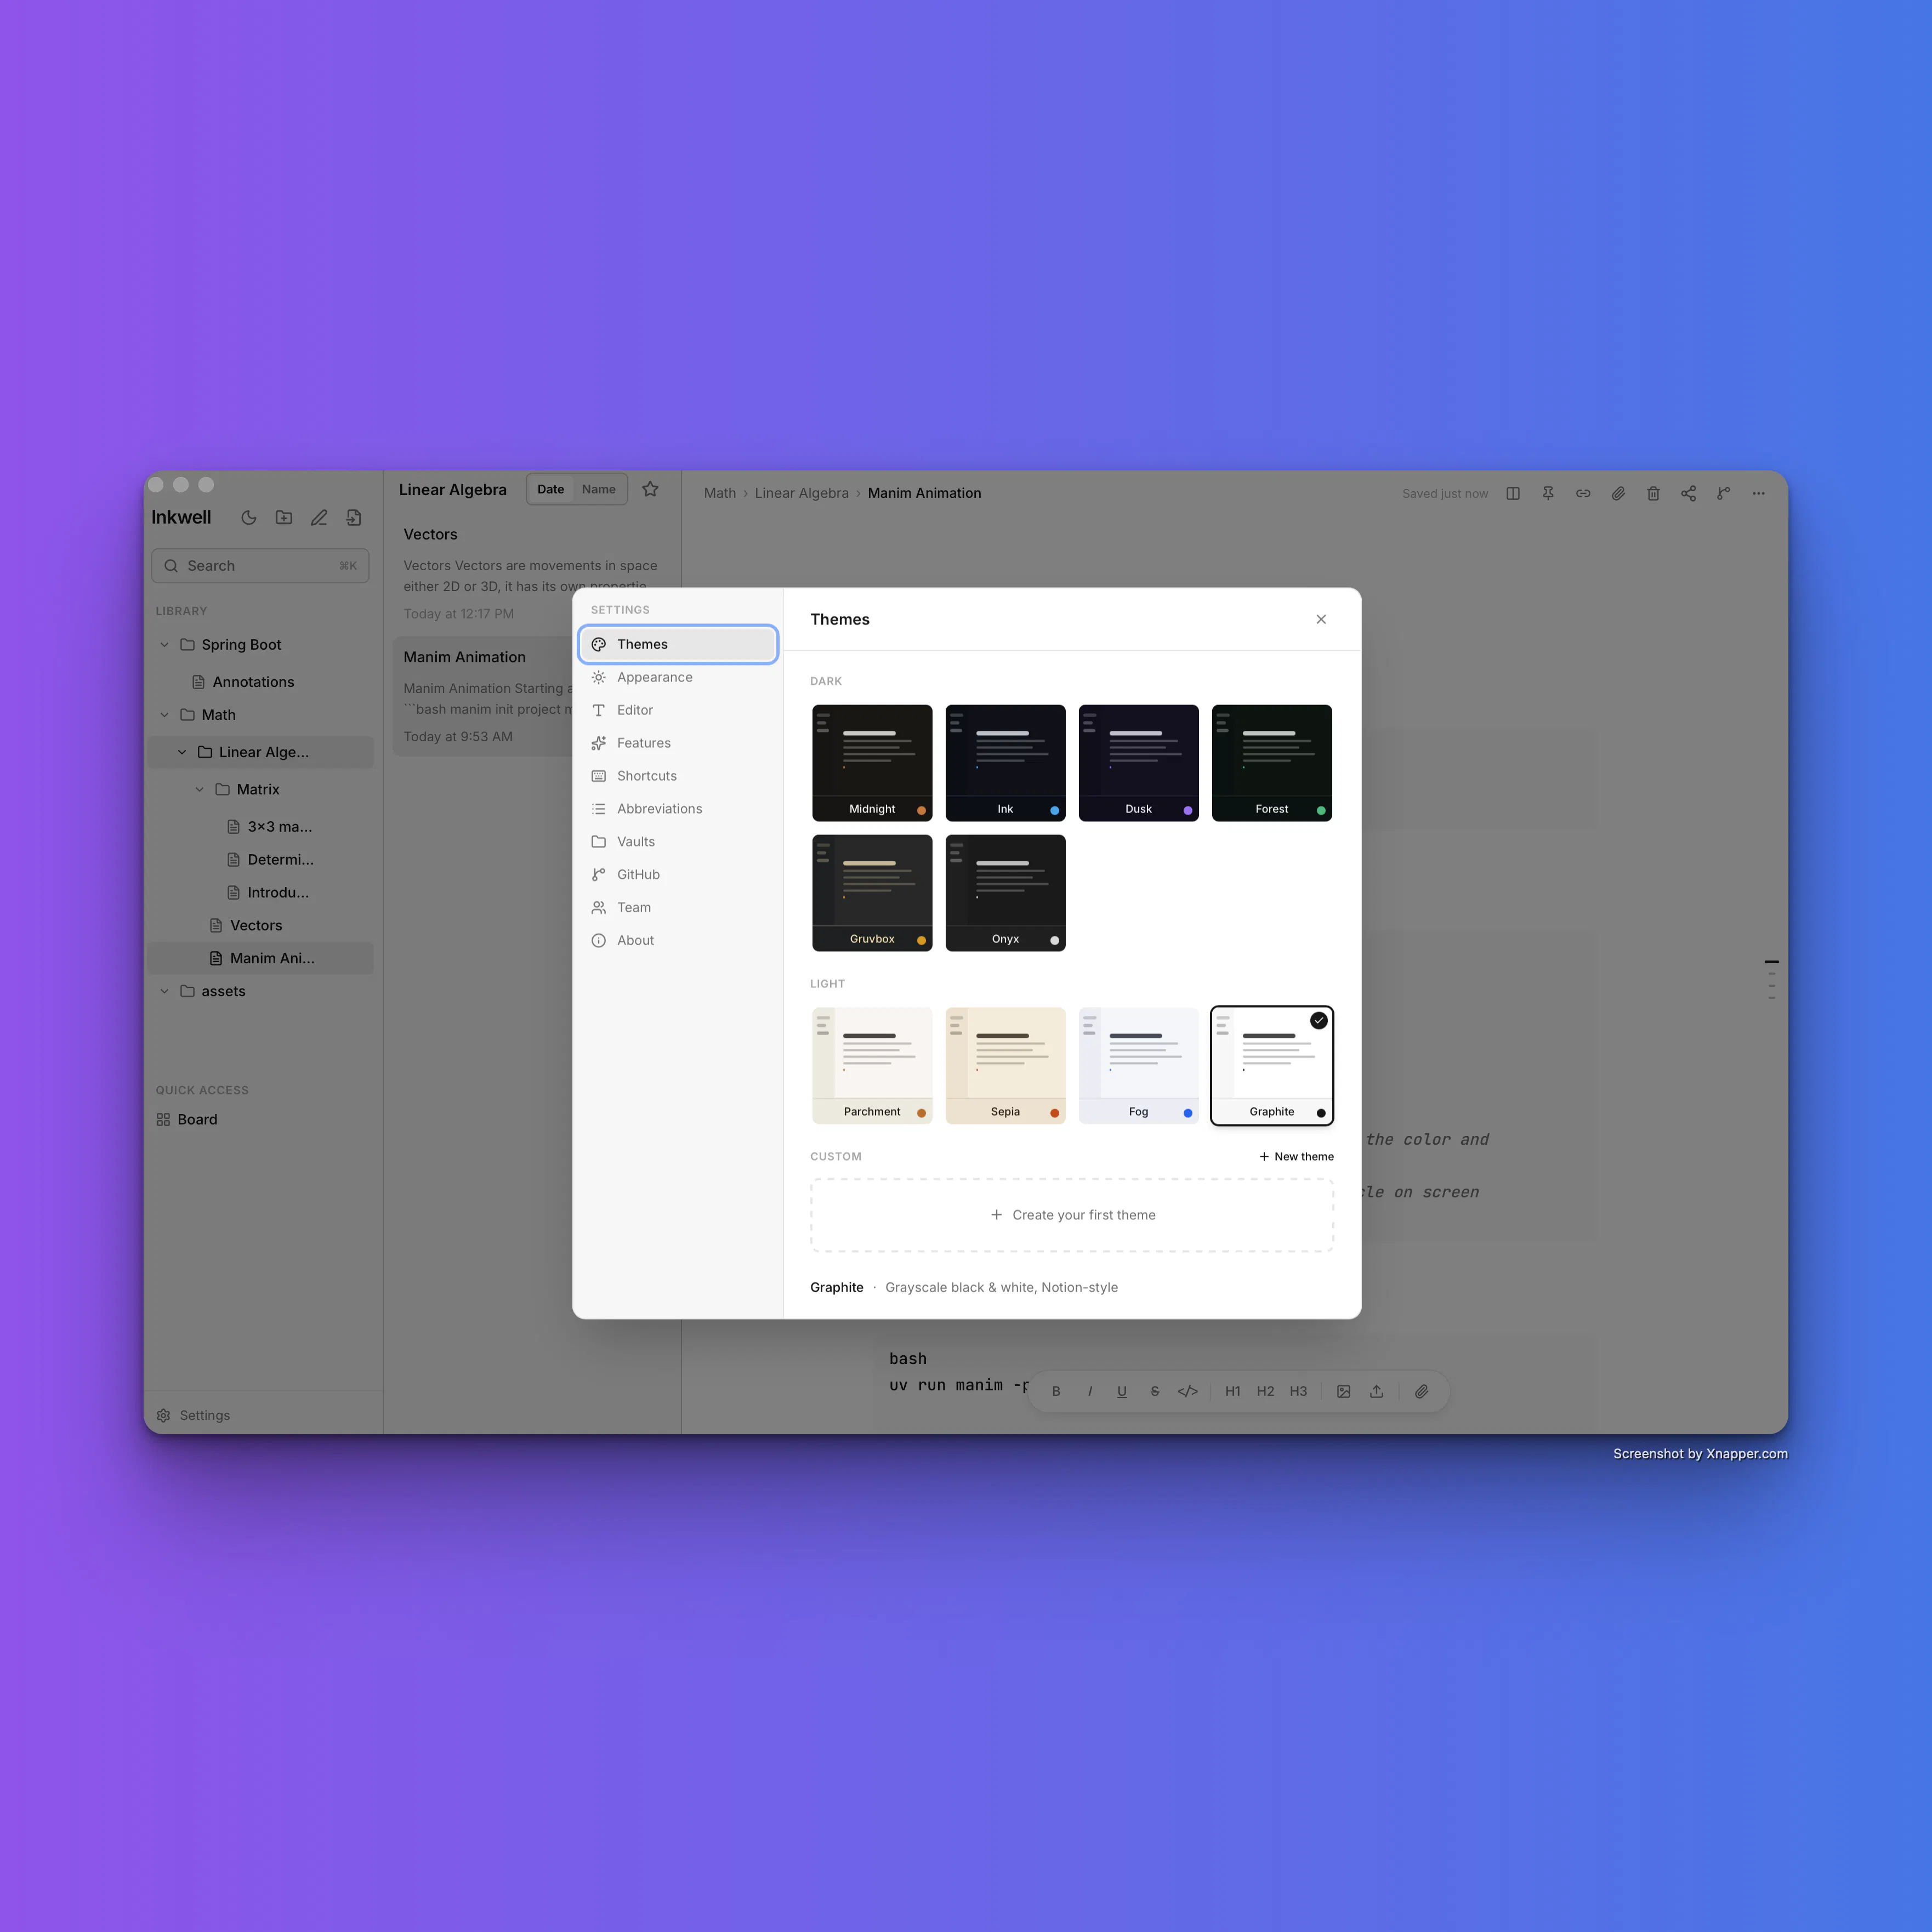Click the attachment paperclip in header
This screenshot has width=1932, height=1932.
point(1618,493)
